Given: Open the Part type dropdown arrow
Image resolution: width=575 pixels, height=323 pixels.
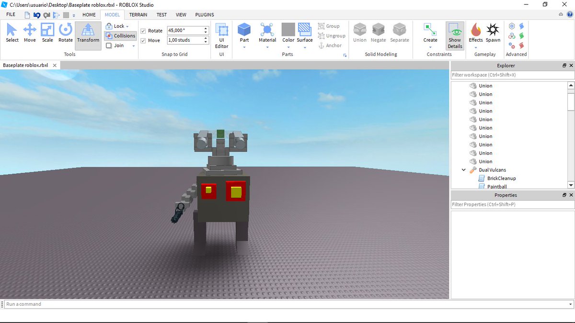Looking at the screenshot, I should (244, 47).
